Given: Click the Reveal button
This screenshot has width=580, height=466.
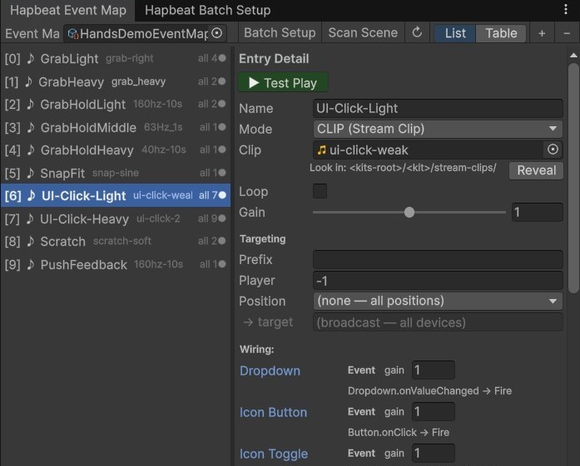Looking at the screenshot, I should 536,170.
